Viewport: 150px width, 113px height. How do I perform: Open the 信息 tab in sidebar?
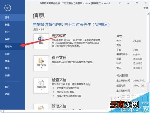[x=13, y=18]
